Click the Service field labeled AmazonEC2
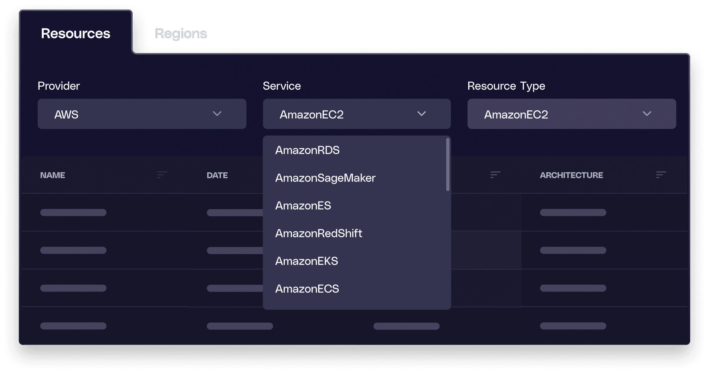Image resolution: width=709 pixels, height=373 pixels. [x=357, y=114]
